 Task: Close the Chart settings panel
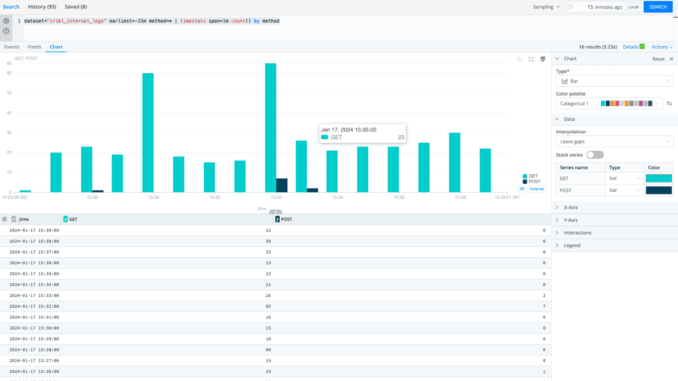(x=671, y=59)
